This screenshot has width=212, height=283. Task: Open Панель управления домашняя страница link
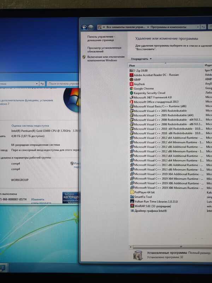point(101,39)
